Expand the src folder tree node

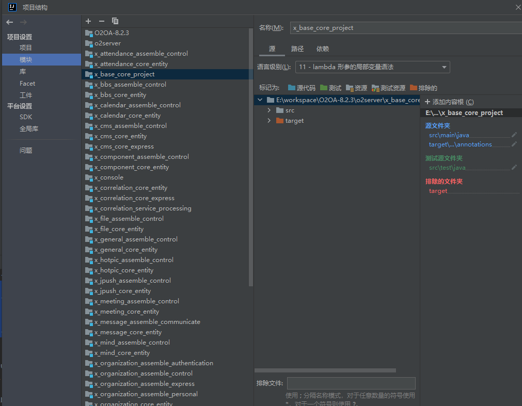tap(269, 110)
